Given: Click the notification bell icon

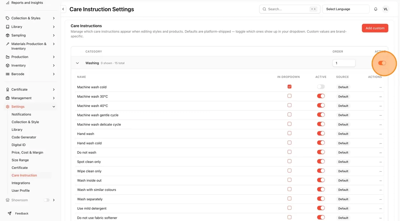Looking at the screenshot, I should click(375, 9).
